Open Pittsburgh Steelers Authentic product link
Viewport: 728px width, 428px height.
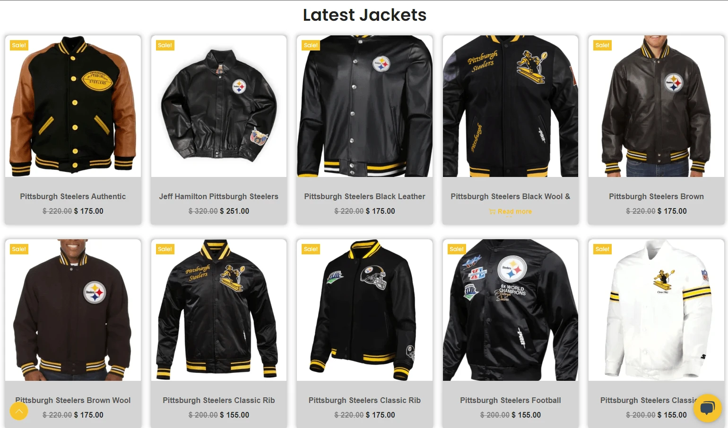pyautogui.click(x=73, y=196)
